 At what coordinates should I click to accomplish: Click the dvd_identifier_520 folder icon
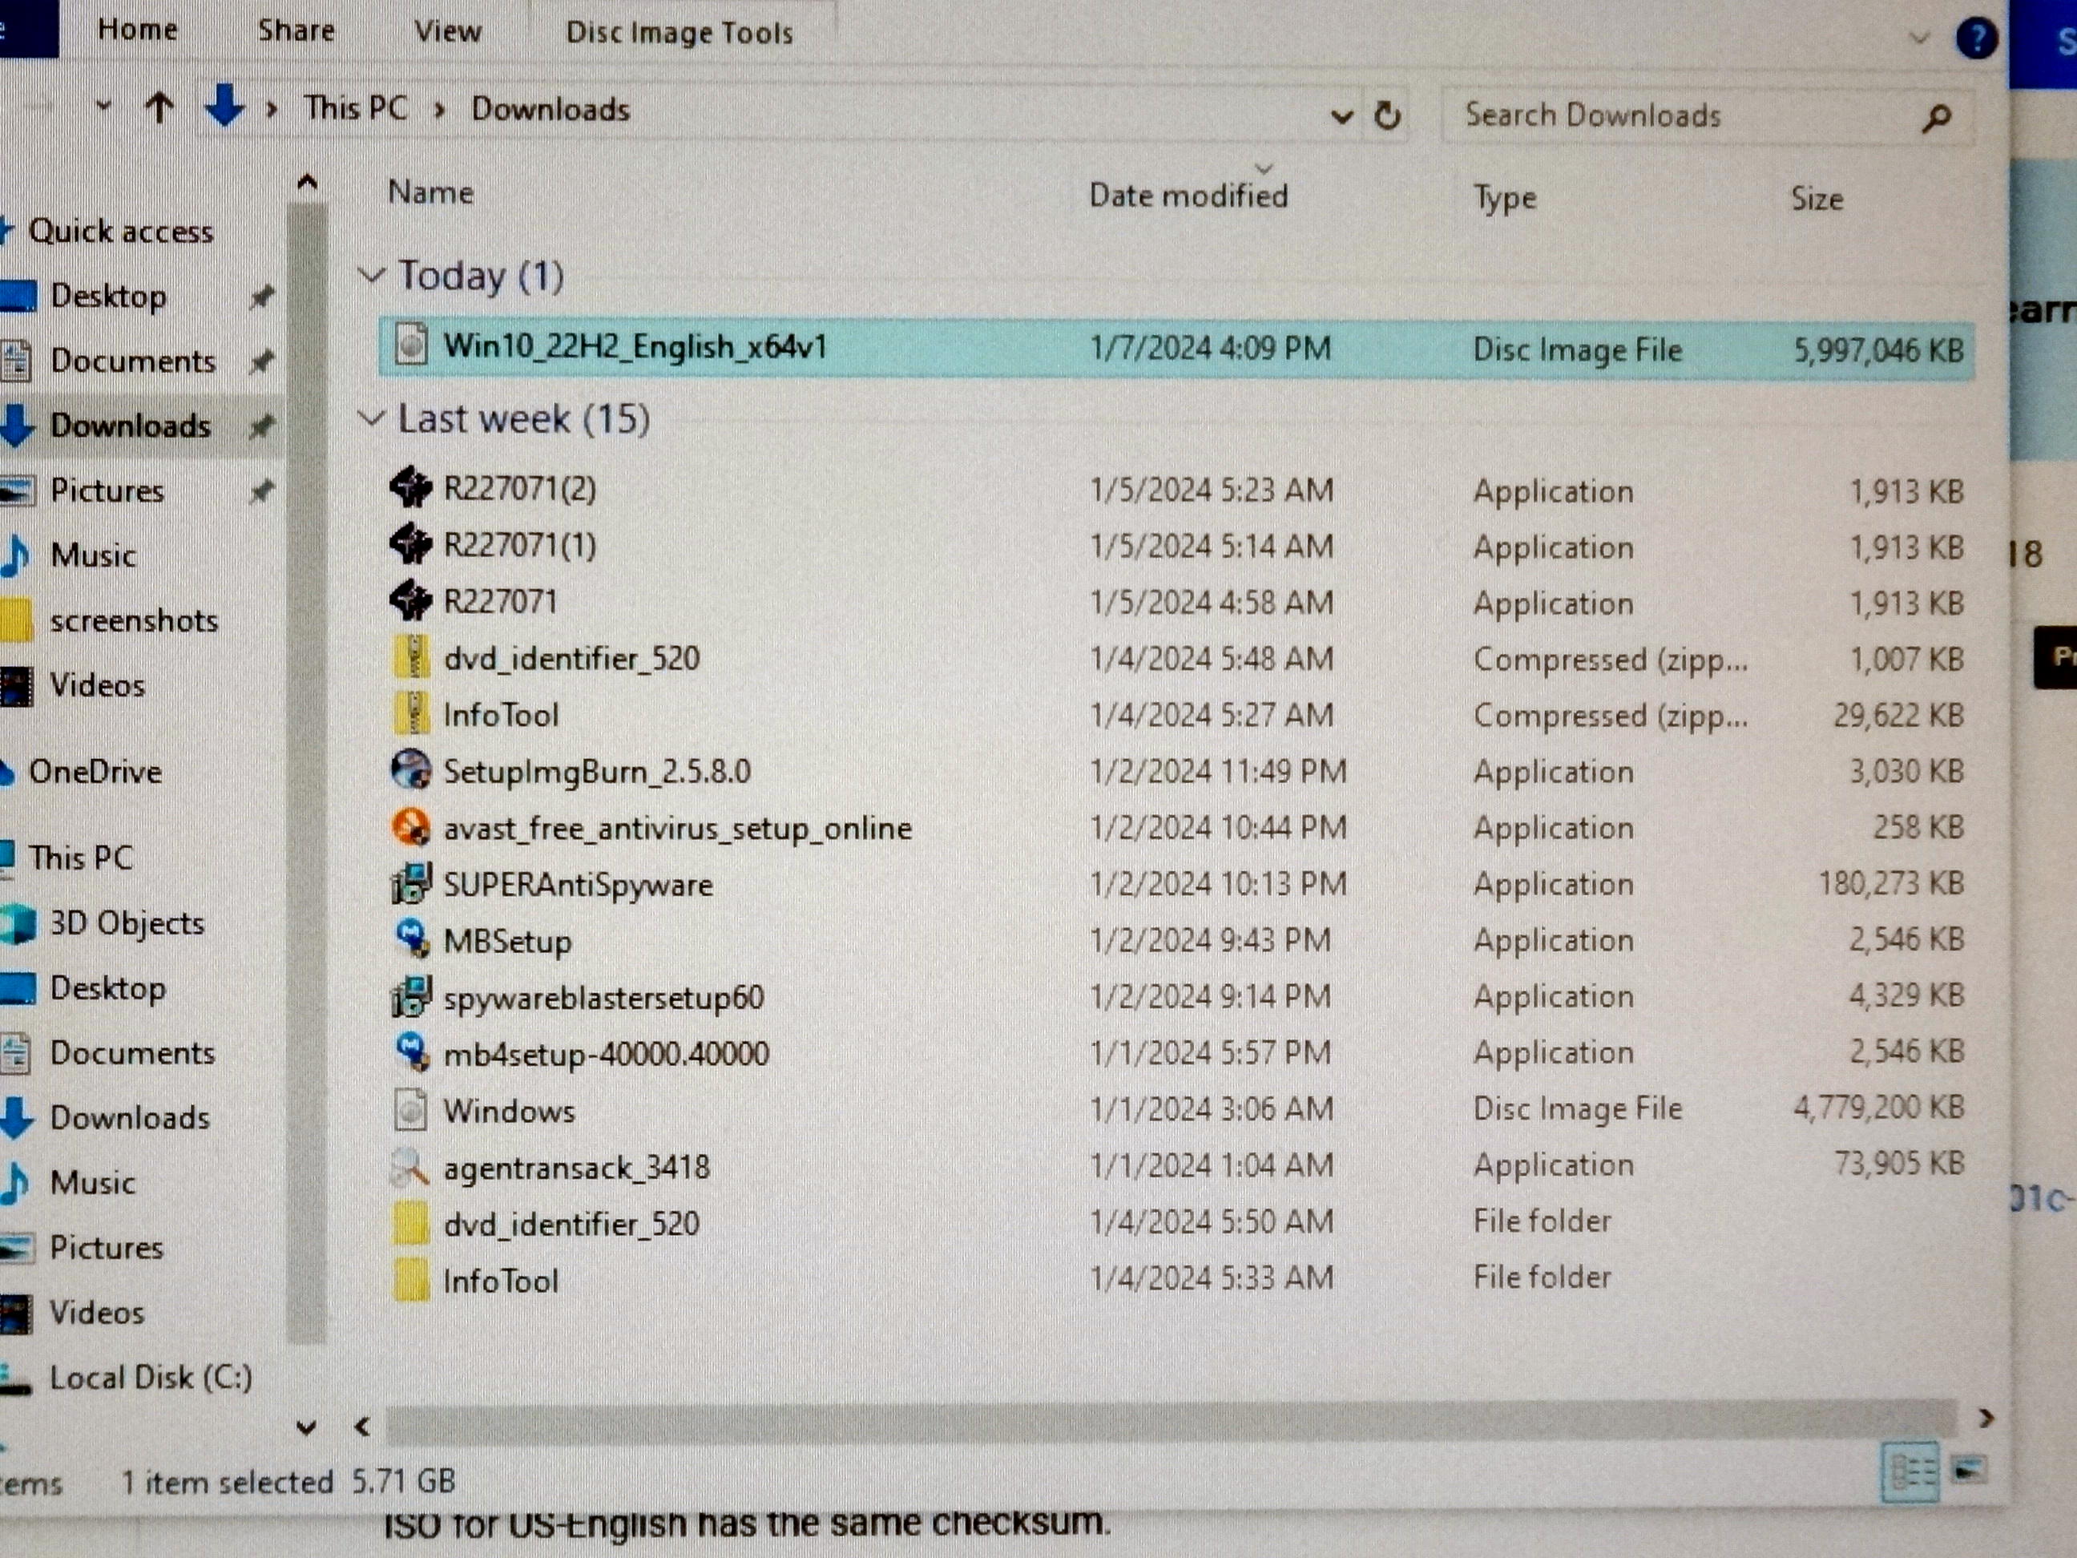coord(411,1223)
